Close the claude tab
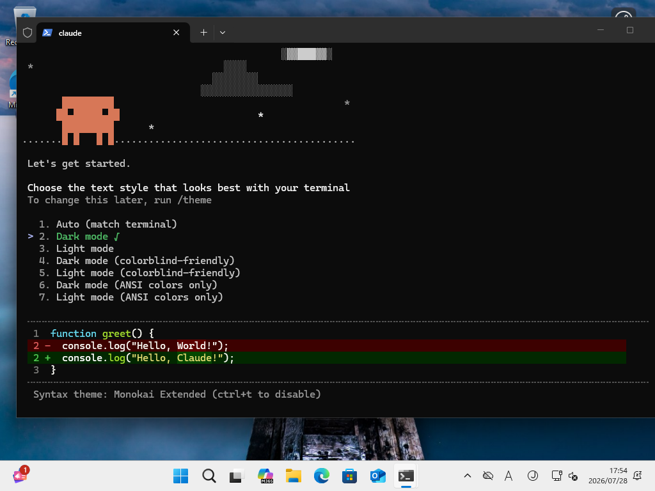Screen dimensions: 655x491 click(177, 33)
